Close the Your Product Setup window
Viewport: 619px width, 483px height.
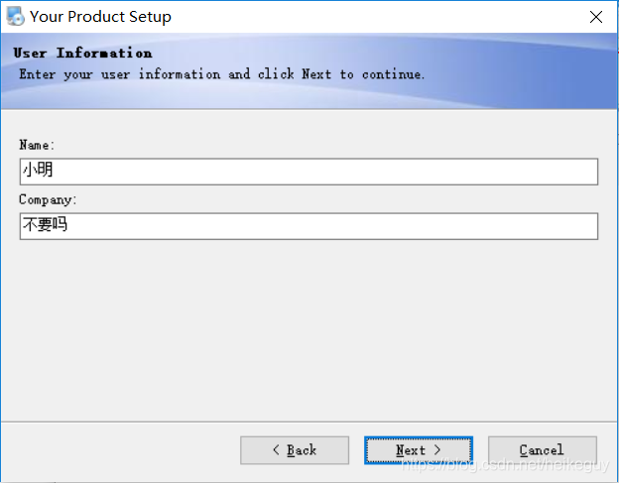[596, 17]
